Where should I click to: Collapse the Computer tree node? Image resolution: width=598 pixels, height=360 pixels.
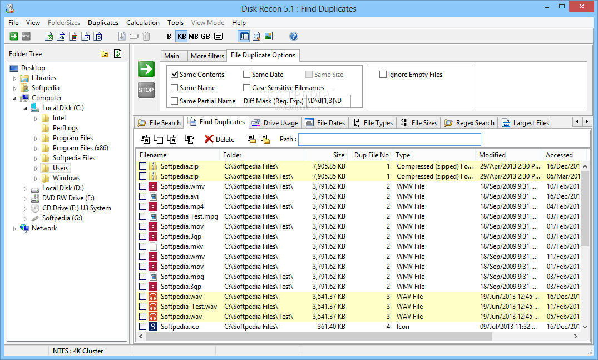[15, 98]
